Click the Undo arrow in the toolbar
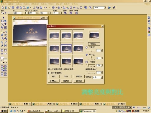Viewport: 151px width, 113px height. 45,8
